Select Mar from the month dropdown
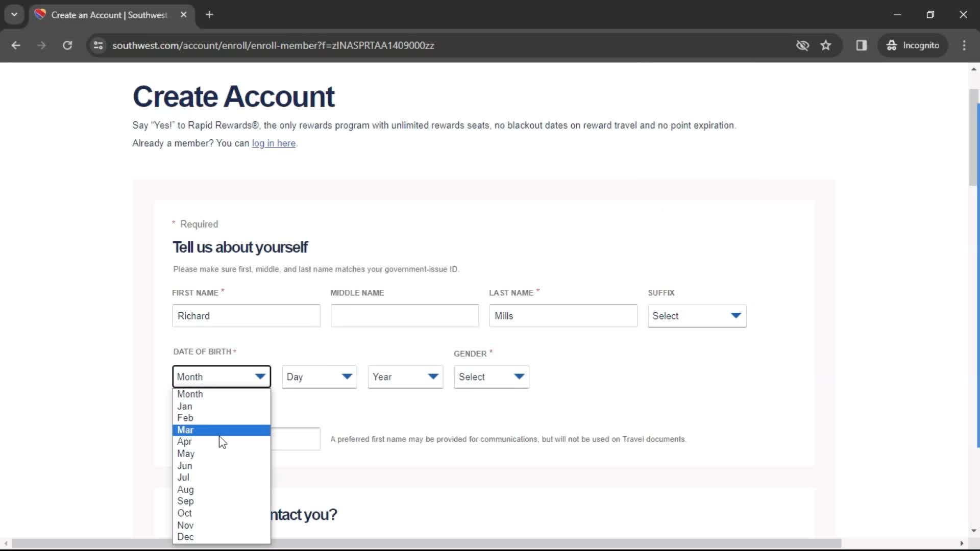This screenshot has width=980, height=551. click(x=186, y=429)
